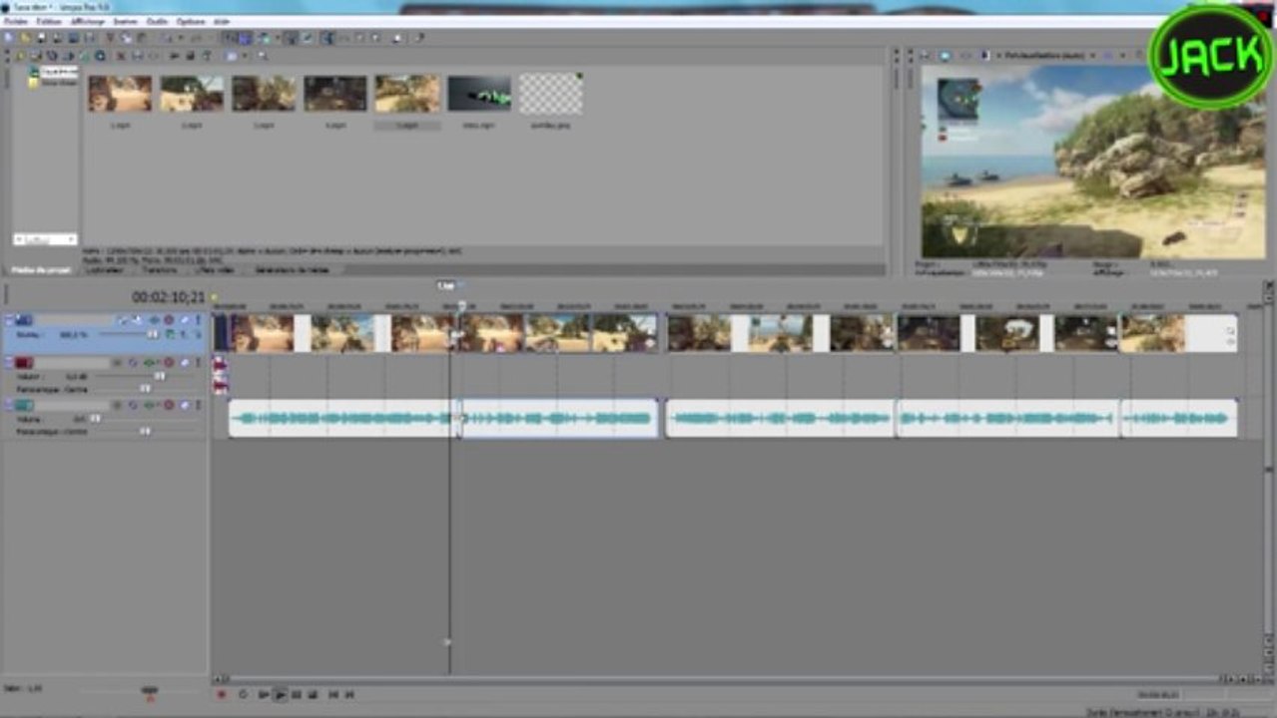
Task: Remove selected media using project media toolbar
Action: point(120,55)
